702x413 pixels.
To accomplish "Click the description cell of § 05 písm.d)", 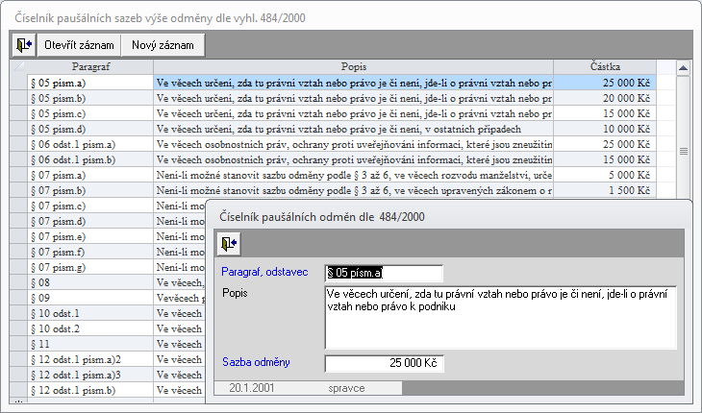I will (353, 129).
